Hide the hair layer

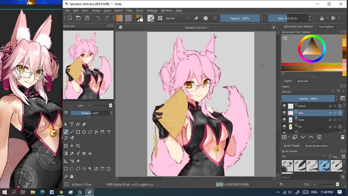coord(284,113)
